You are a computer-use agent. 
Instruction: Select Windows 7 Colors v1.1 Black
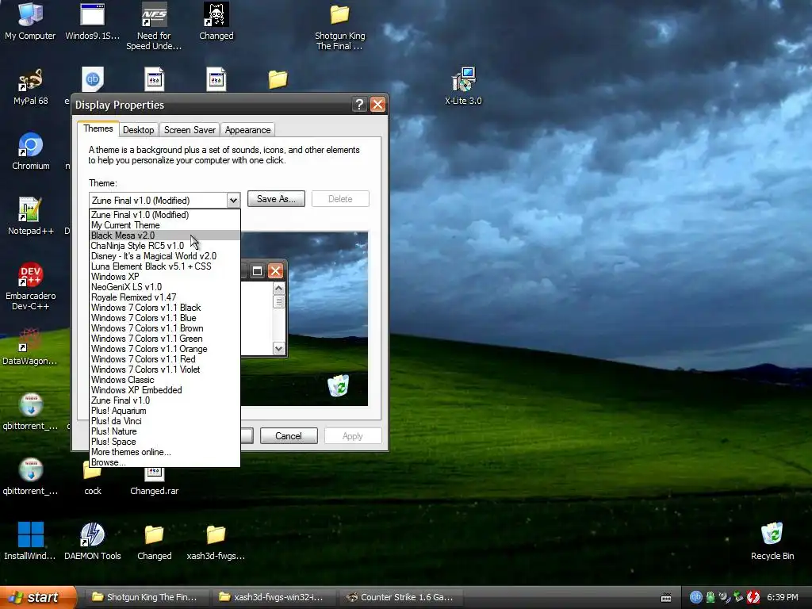pos(165,308)
